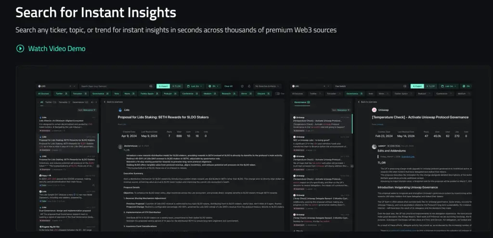Click the pink Uniswap logo in article header
The height and width of the screenshot is (238, 493).
click(374, 110)
